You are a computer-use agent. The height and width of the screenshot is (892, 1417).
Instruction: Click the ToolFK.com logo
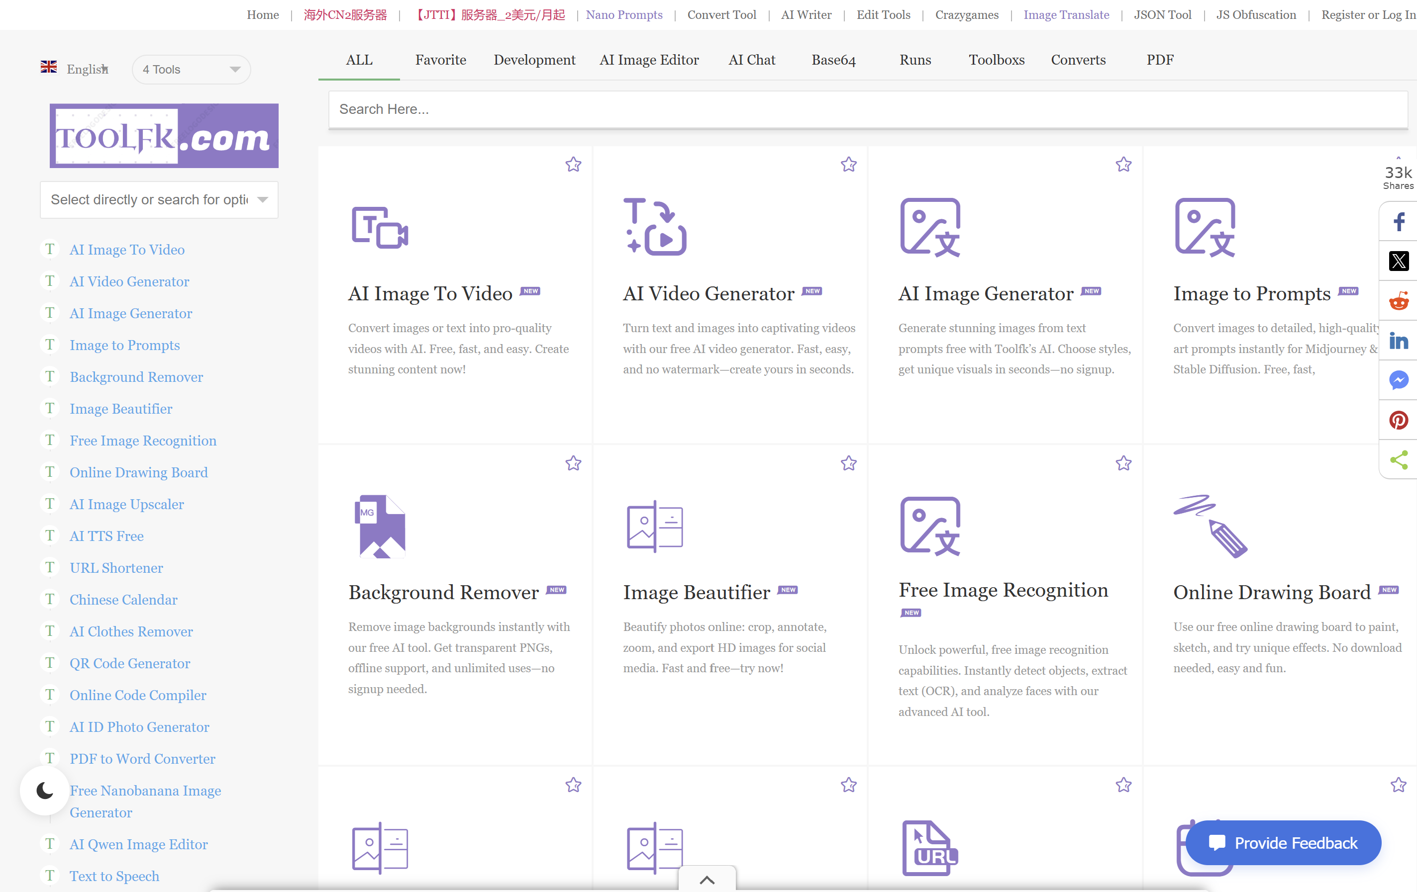click(x=164, y=136)
